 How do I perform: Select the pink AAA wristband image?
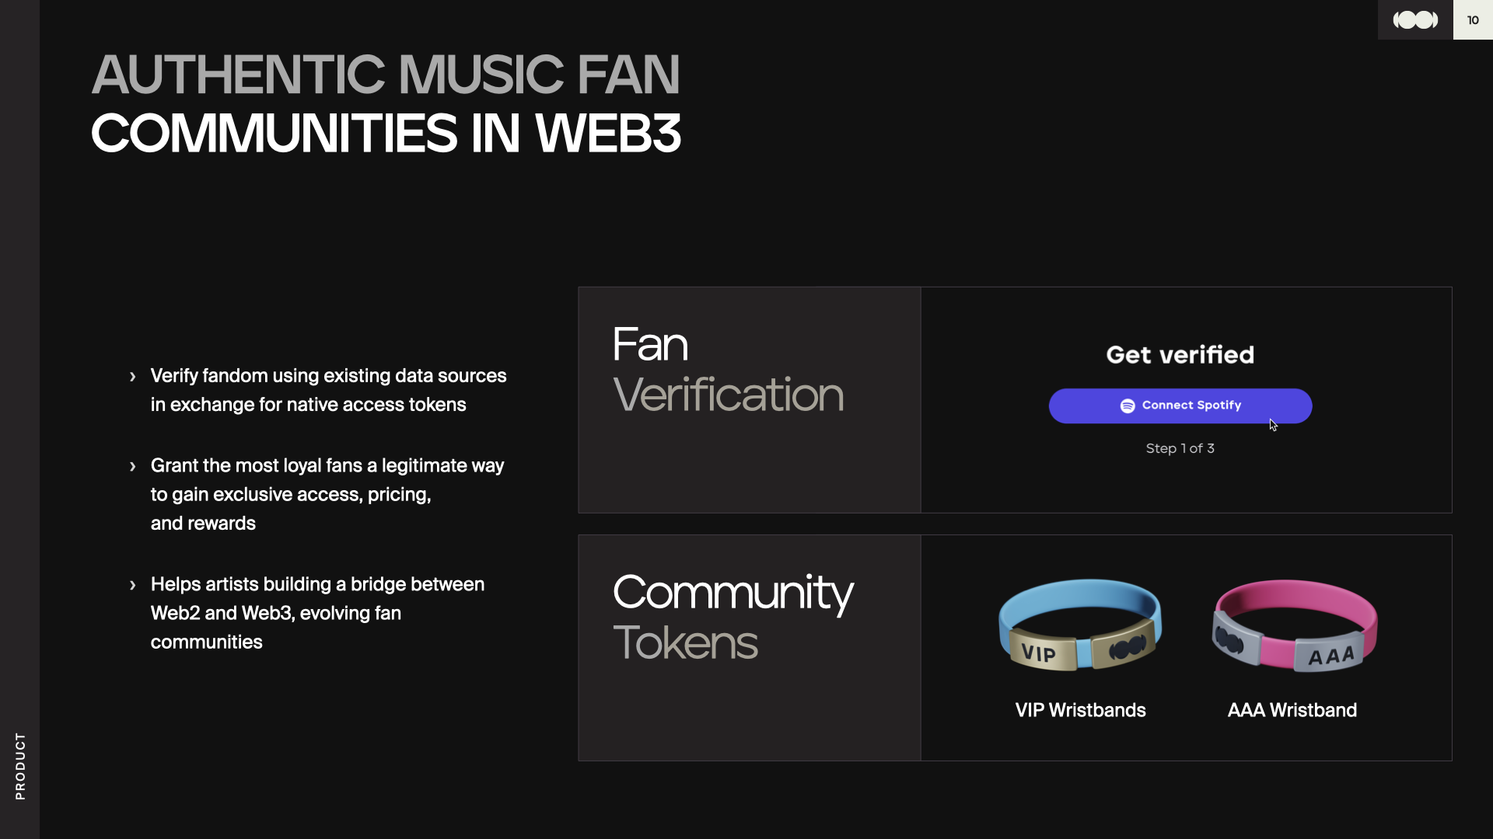(x=1294, y=624)
